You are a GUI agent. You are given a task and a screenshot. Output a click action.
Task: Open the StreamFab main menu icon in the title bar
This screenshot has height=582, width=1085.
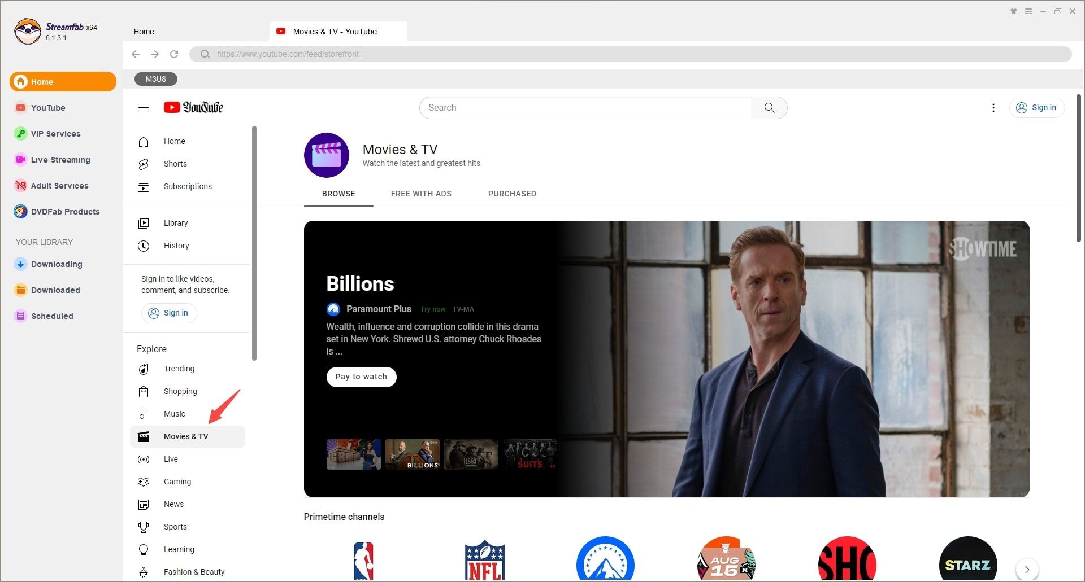1028,11
